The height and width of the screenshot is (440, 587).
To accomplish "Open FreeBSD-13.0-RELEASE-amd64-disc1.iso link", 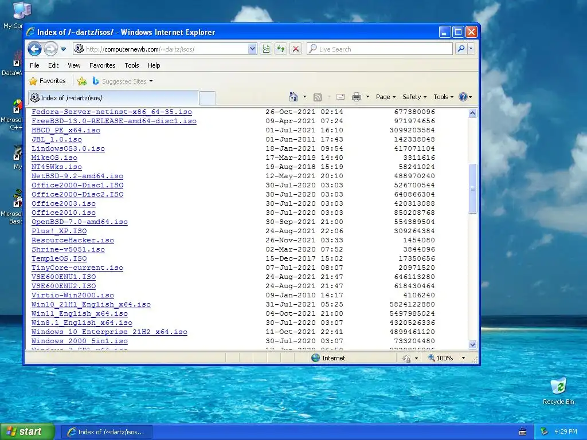I will (114, 121).
